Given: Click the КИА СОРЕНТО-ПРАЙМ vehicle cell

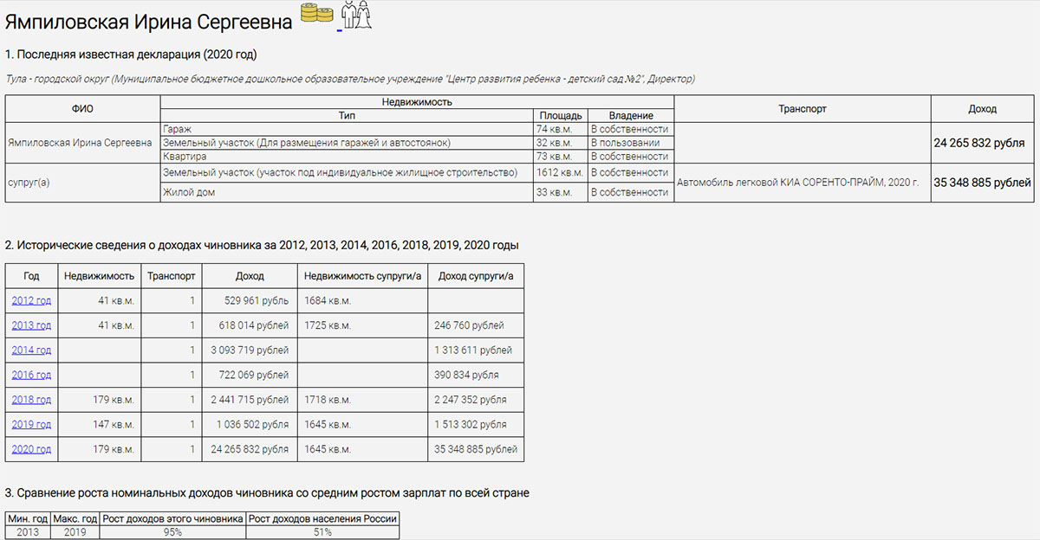Looking at the screenshot, I should 797,183.
